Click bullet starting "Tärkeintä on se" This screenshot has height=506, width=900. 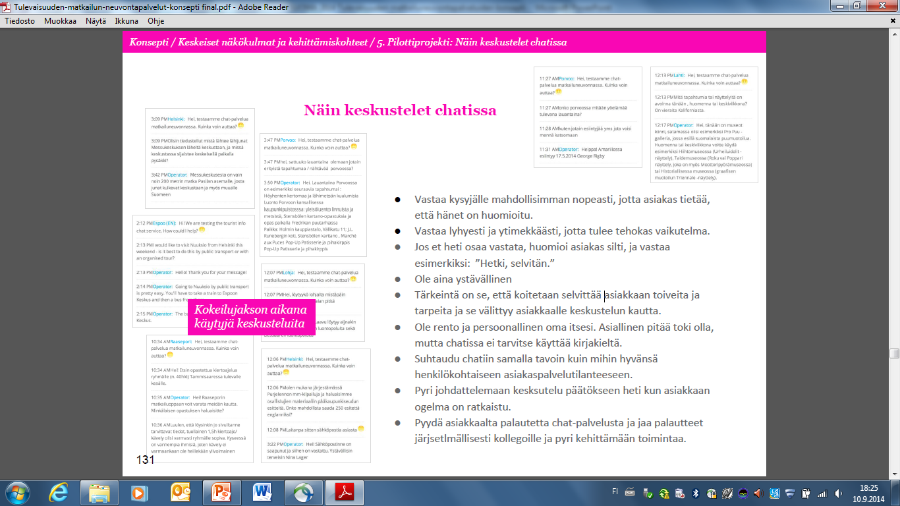557,303
